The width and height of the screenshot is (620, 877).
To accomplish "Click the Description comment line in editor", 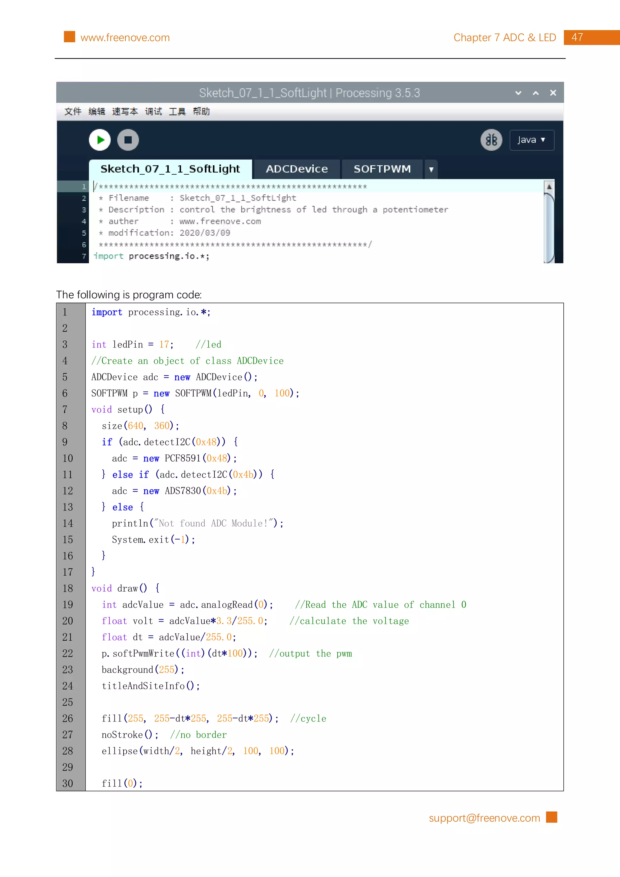I will tap(273, 210).
